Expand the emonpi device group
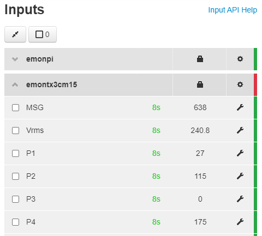Screen dimensions: 262x236 pos(15,59)
